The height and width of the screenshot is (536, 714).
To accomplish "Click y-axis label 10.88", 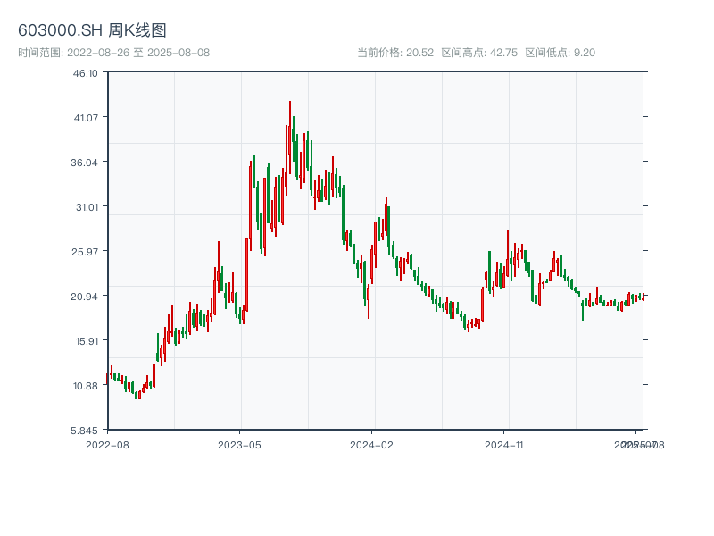I will [86, 386].
